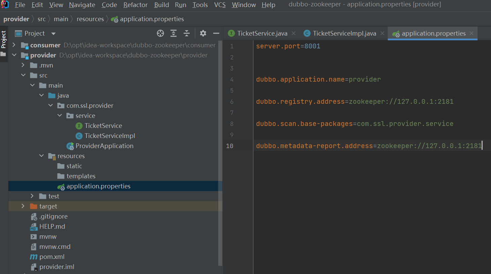Viewport: 491px width, 274px height.
Task: Open the File menu
Action: 20,5
